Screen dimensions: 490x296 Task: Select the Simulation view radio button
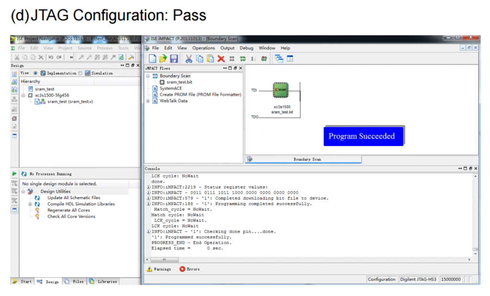tap(80, 73)
